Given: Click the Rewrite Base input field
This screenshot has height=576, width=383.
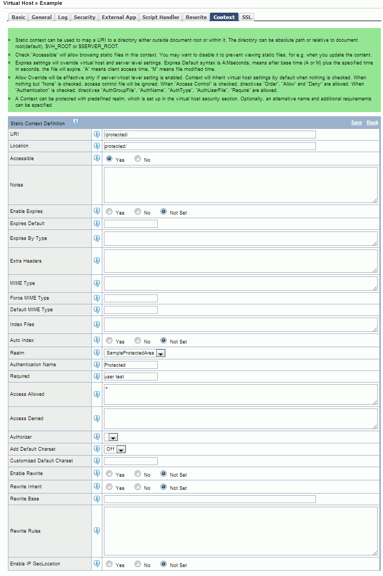Looking at the screenshot, I should 209,499.
